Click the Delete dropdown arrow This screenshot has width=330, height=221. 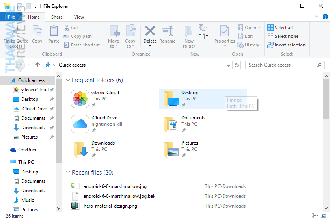tap(150, 46)
